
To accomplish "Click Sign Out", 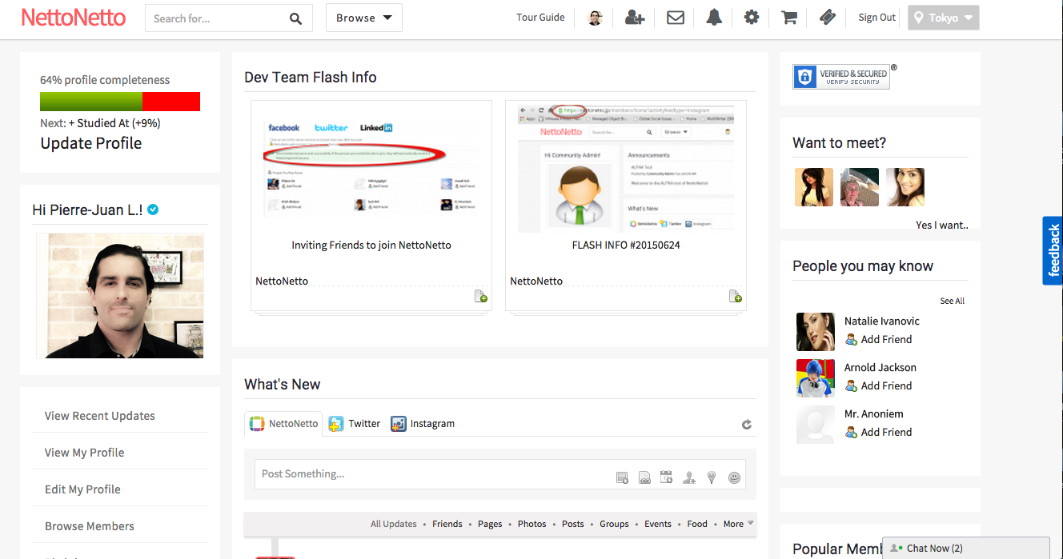I will click(877, 18).
